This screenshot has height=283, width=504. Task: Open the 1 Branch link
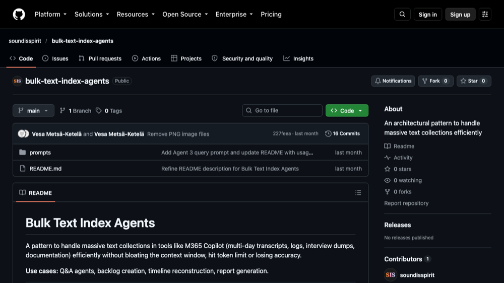coord(76,110)
